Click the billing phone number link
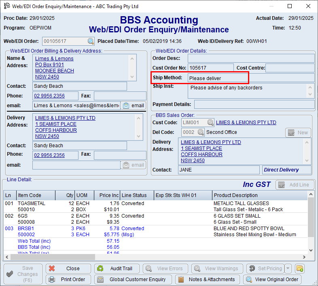Image resolution: width=318 pixels, height=286 pixels. pyautogui.click(x=50, y=96)
